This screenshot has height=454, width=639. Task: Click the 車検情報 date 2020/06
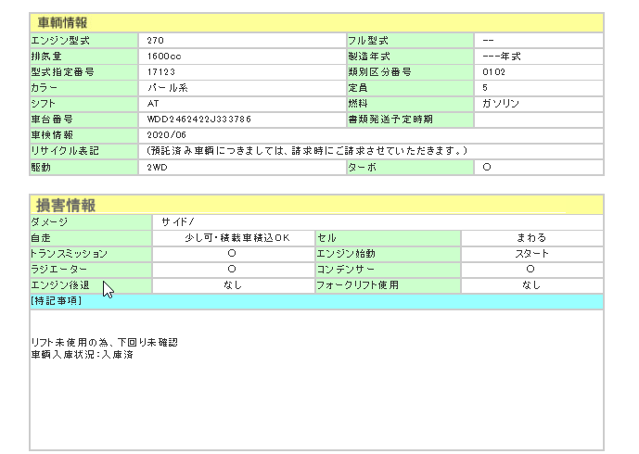pos(167,135)
